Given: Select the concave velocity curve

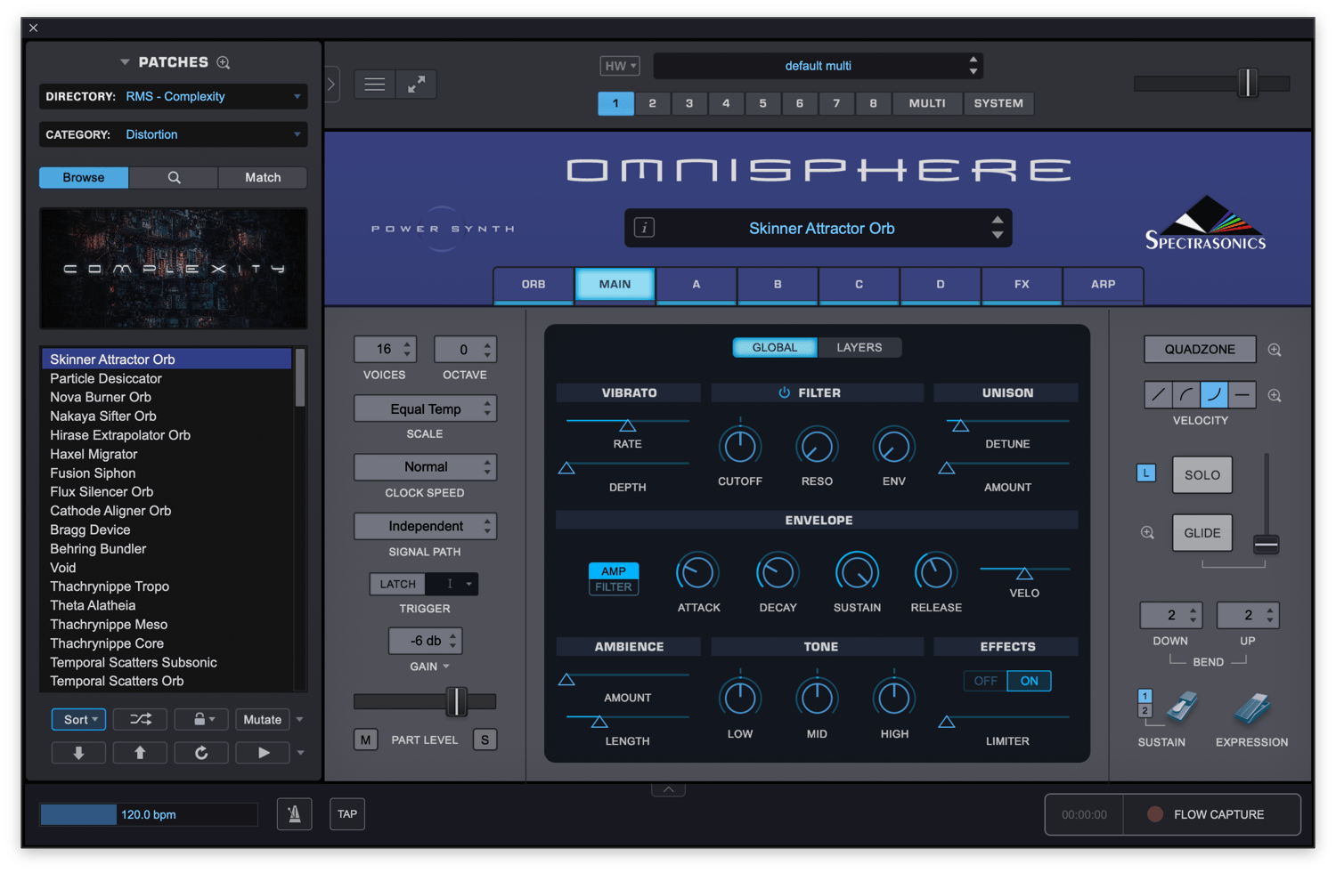Looking at the screenshot, I should pyautogui.click(x=1214, y=394).
